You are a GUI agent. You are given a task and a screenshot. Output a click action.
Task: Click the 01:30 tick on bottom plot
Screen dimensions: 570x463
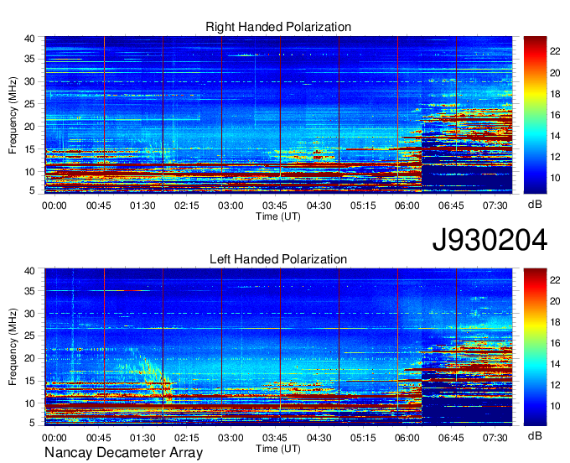(142, 438)
